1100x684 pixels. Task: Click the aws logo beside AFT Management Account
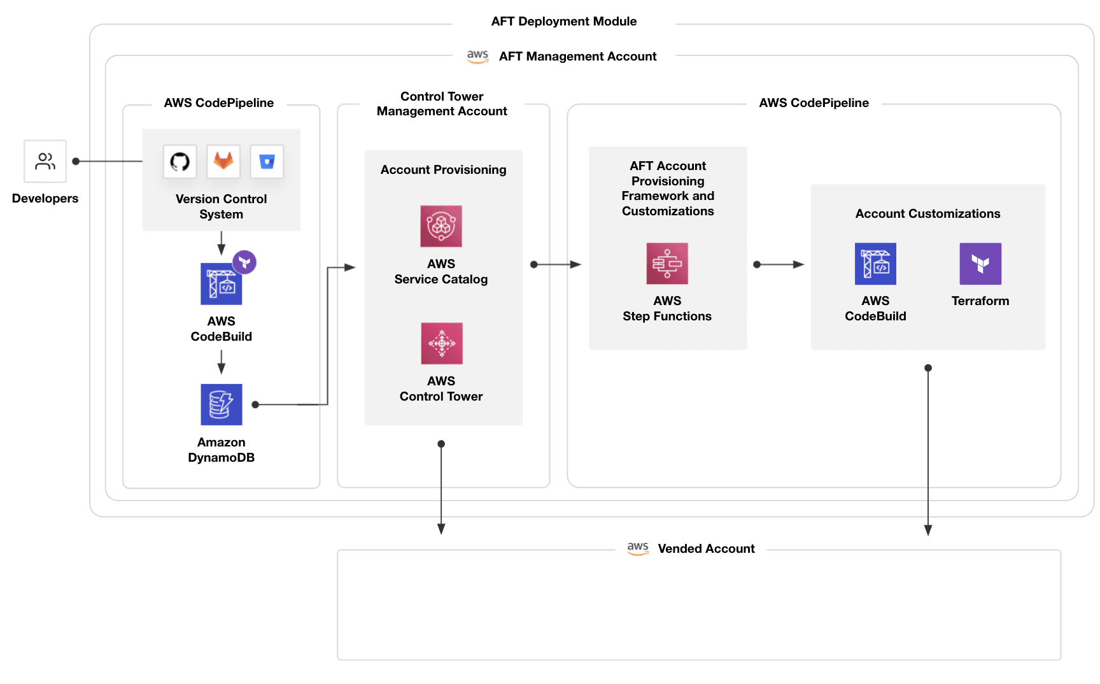point(478,57)
